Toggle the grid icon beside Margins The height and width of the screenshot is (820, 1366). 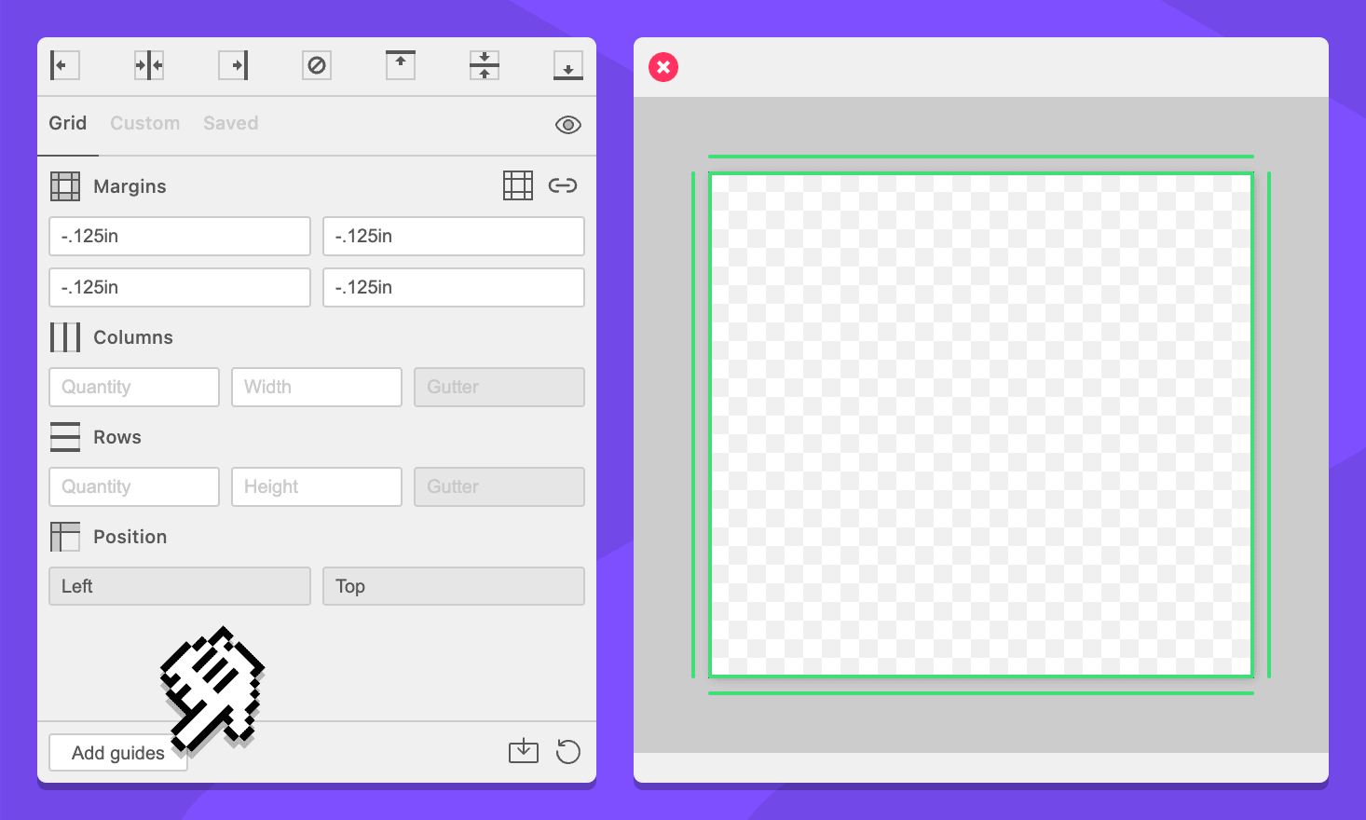(x=518, y=185)
